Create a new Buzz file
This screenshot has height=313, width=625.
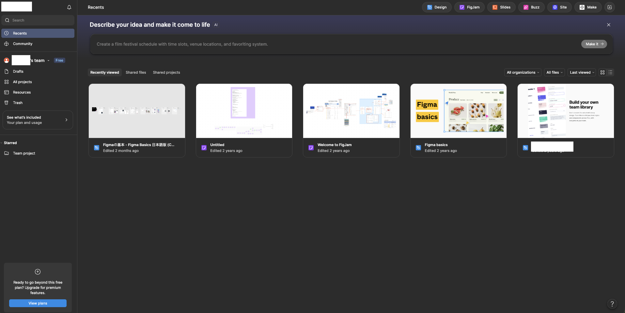tap(531, 7)
